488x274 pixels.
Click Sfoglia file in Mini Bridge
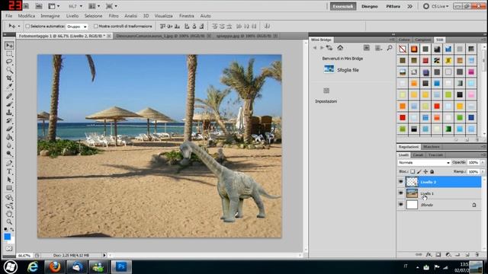click(348, 70)
